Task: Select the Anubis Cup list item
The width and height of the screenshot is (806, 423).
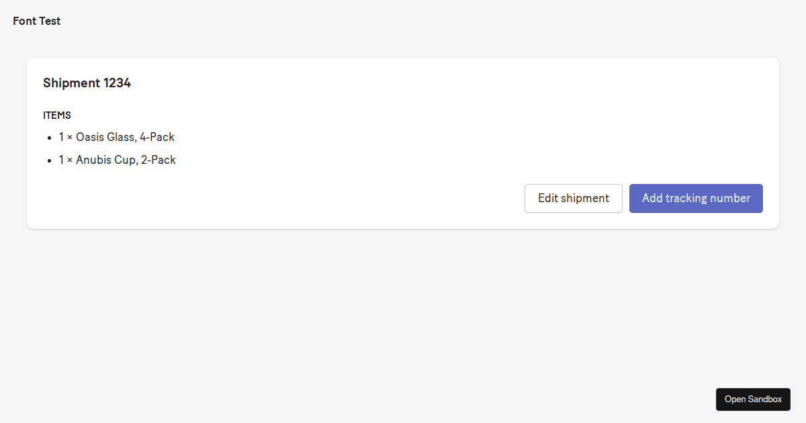Action: [118, 160]
